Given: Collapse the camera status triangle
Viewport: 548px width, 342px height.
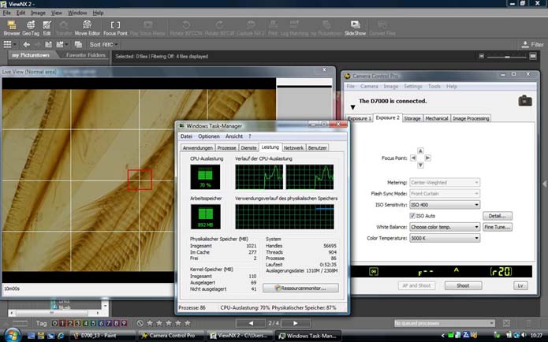Looking at the screenshot, I should tap(352, 107).
